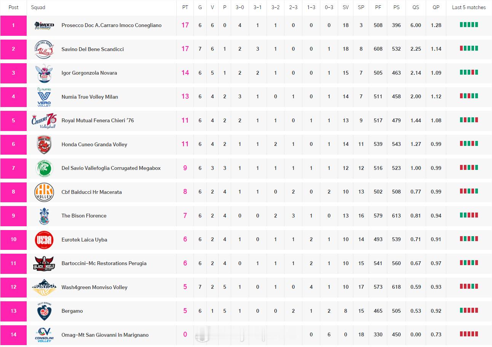Screen dimensions: 492x347
Task: Click Conegliano's 6.00 QS value
Action: (x=416, y=25)
